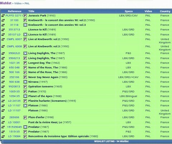Go to Wishlist in breadcrumb
The height and width of the screenshot is (144, 172).
click(6, 3)
